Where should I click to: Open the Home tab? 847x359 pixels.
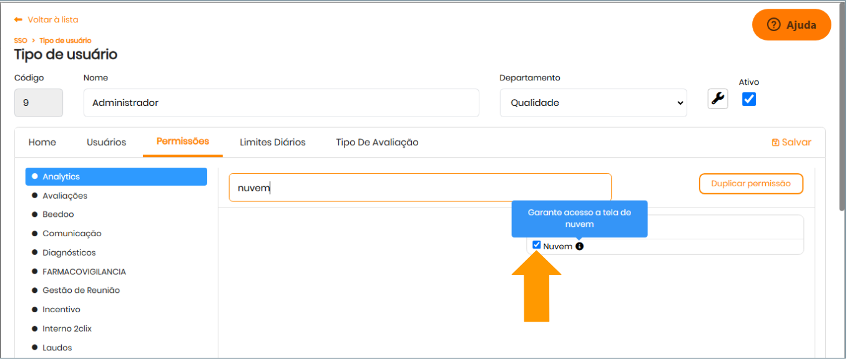click(x=42, y=142)
